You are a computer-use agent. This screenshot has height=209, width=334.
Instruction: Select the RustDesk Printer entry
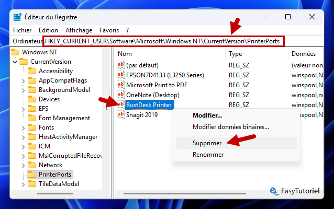coord(149,105)
